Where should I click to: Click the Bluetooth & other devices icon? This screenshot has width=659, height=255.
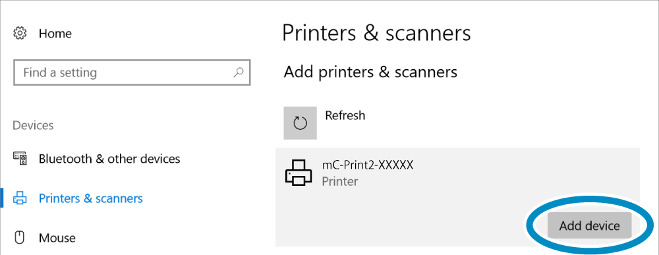tap(20, 159)
